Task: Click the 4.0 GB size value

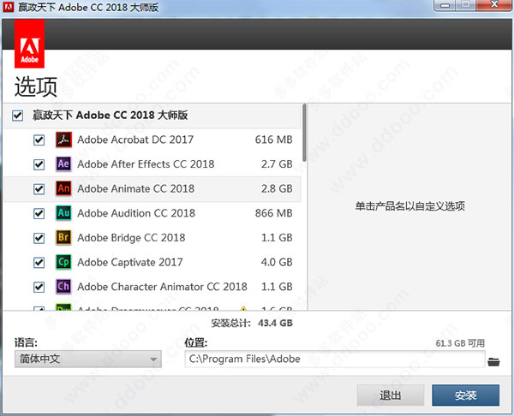Action: tap(277, 263)
